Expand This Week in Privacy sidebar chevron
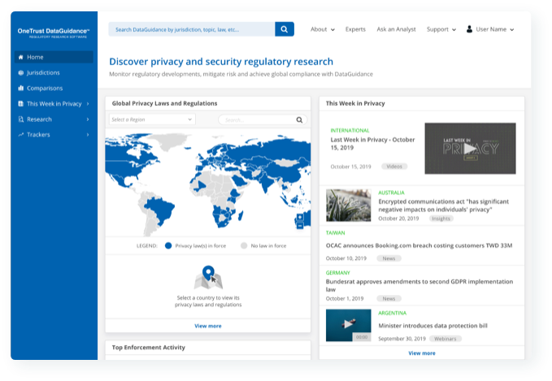Viewport: 552px width, 381px height. pyautogui.click(x=88, y=104)
